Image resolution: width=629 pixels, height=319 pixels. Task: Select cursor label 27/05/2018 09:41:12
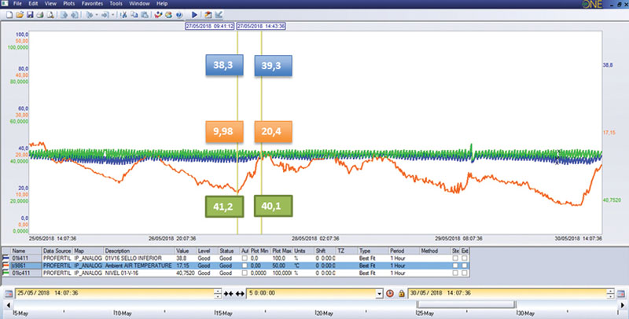click(x=210, y=26)
